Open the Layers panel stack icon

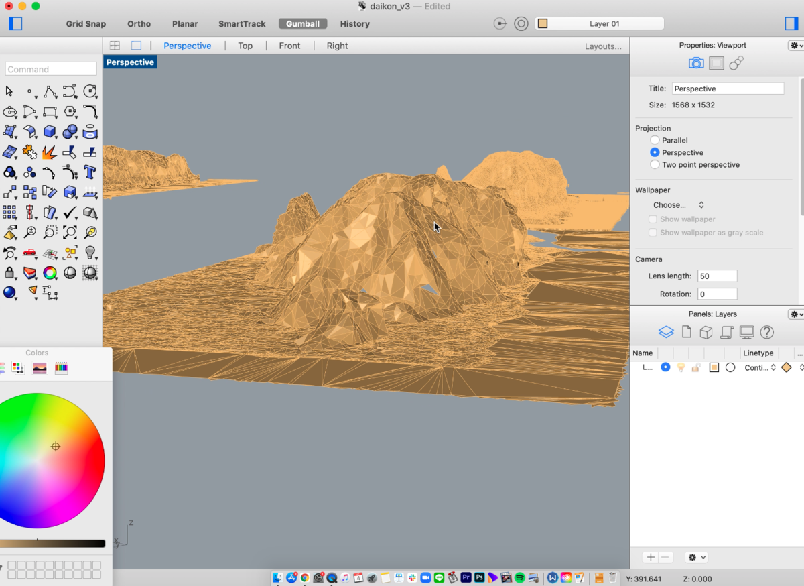pyautogui.click(x=665, y=333)
